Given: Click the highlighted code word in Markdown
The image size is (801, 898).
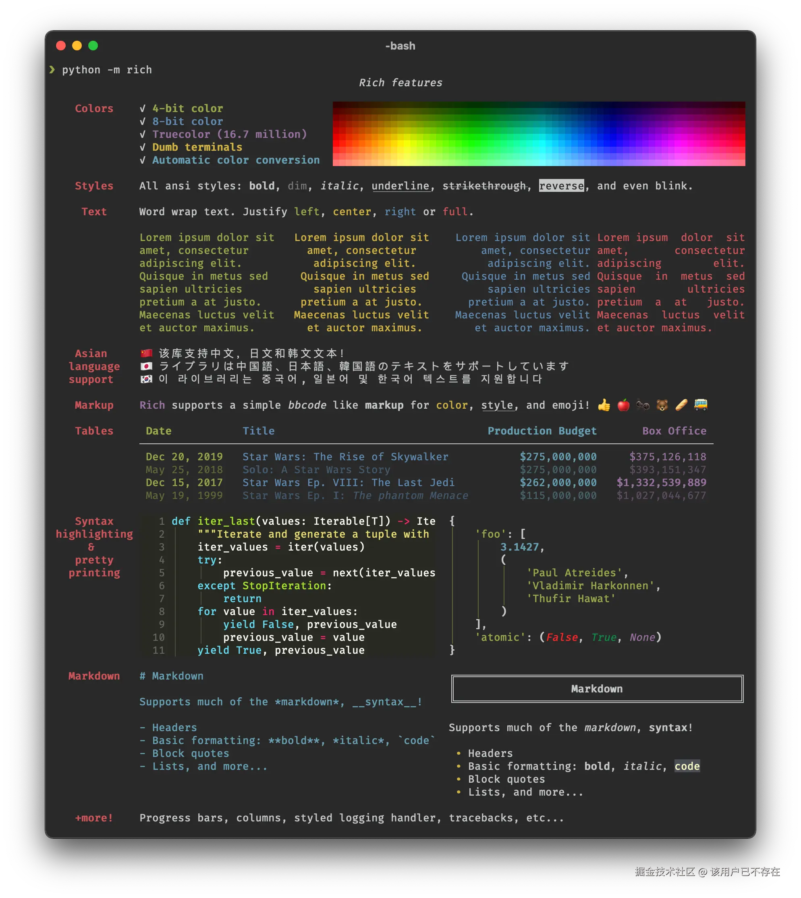Looking at the screenshot, I should (x=687, y=766).
